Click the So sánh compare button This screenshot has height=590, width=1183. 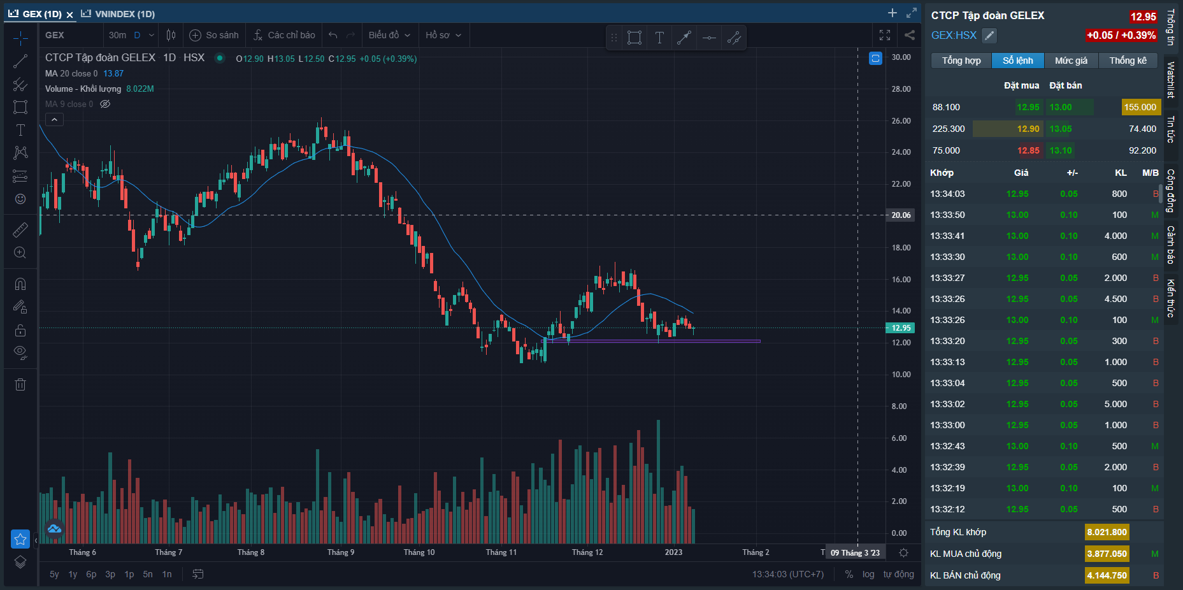pyautogui.click(x=214, y=35)
